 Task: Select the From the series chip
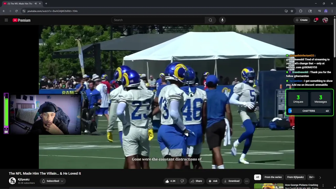pos(273,177)
